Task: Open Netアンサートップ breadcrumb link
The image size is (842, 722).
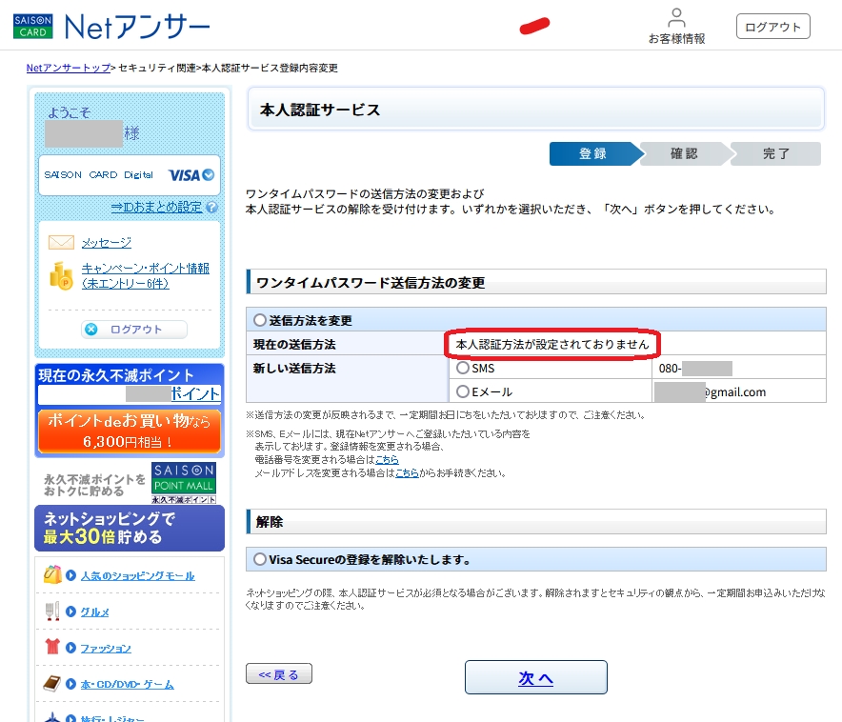Action: click(x=69, y=69)
